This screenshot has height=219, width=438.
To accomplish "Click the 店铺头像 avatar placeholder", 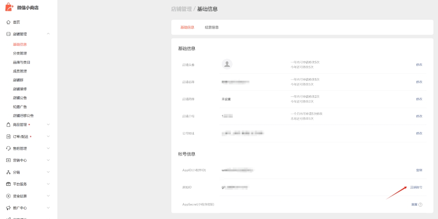I will [227, 64].
